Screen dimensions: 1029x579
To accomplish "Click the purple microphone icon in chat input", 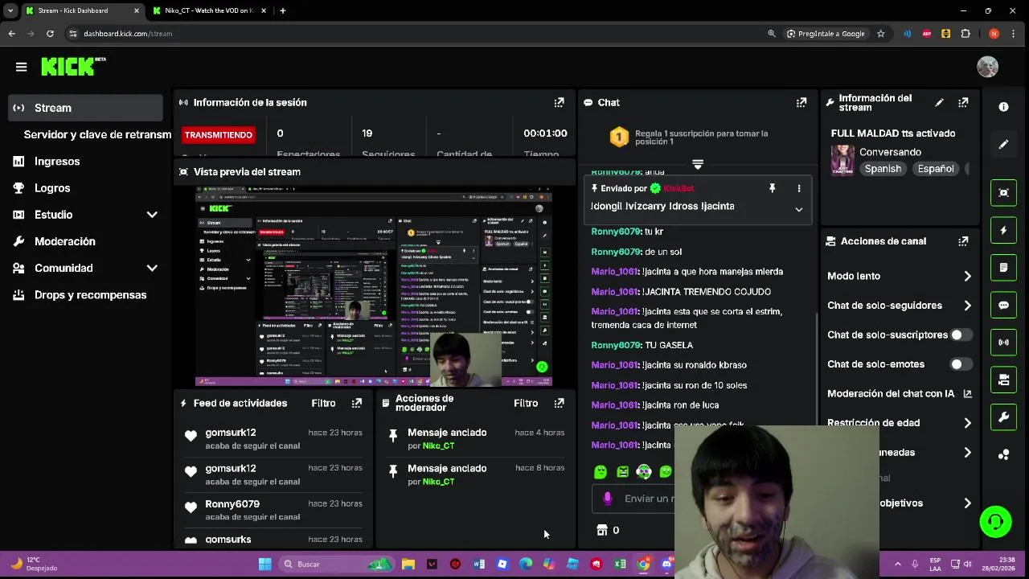I will pyautogui.click(x=607, y=499).
